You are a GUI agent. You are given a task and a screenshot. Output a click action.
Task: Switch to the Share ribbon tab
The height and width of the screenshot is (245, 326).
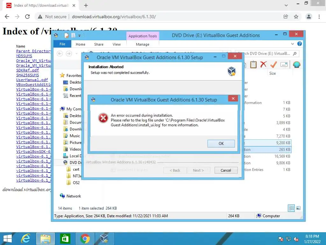coord(99,44)
